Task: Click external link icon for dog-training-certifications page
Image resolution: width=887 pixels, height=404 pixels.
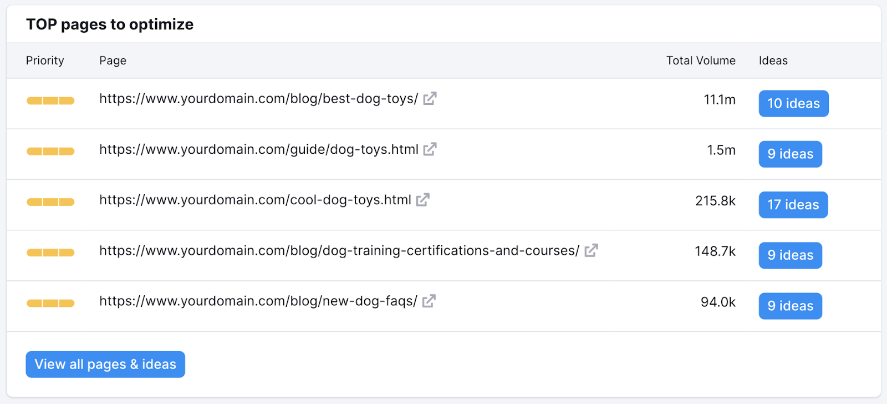Action: 591,250
